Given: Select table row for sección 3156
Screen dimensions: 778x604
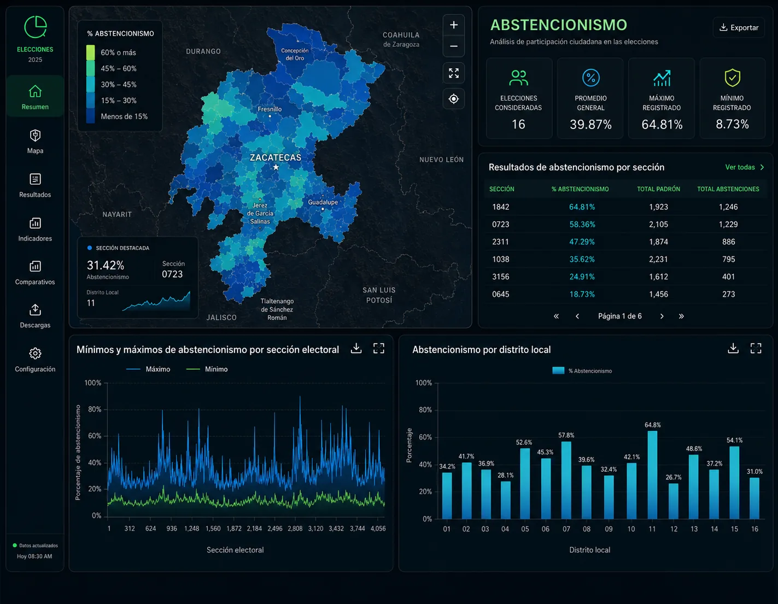Looking at the screenshot, I should pyautogui.click(x=625, y=277).
